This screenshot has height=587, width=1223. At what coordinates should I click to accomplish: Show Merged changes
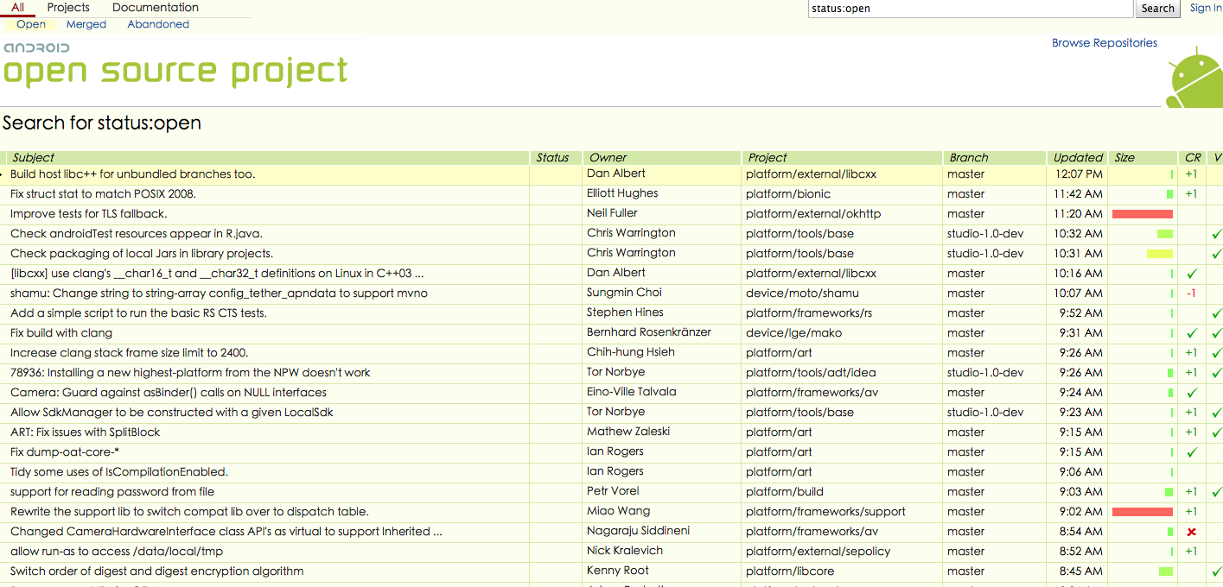(x=86, y=24)
